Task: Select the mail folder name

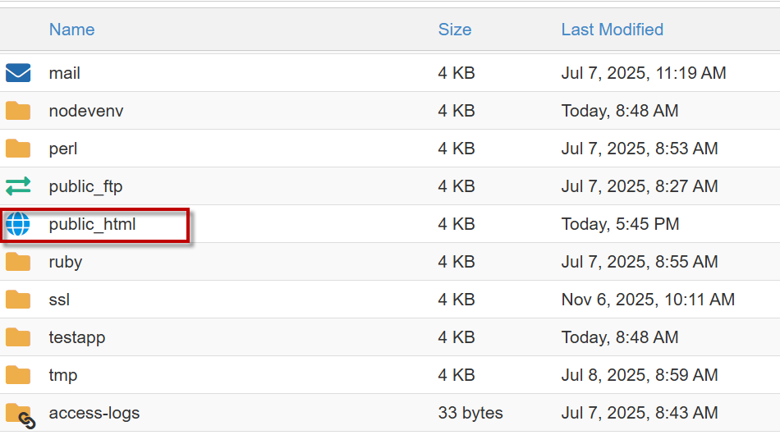Action: coord(64,73)
